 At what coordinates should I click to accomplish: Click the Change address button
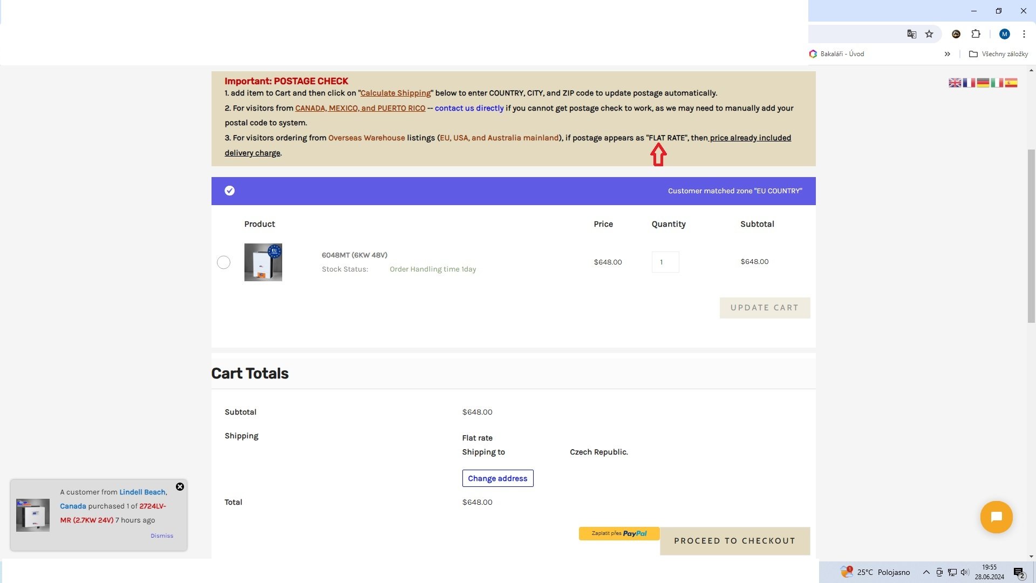point(497,478)
